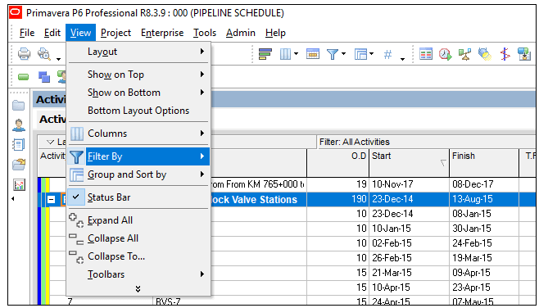This screenshot has width=539, height=308.
Task: Click the Print icon in toolbar
Action: click(24, 54)
